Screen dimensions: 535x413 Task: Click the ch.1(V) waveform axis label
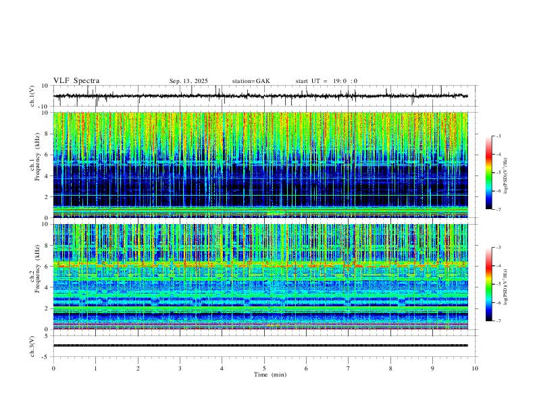(32, 96)
